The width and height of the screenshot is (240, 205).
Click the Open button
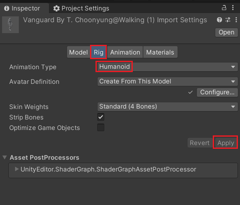tap(226, 32)
